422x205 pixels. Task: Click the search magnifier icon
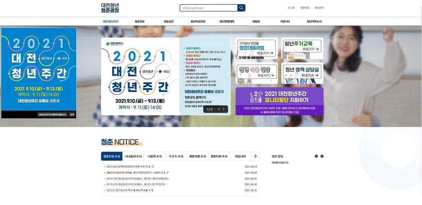click(241, 8)
